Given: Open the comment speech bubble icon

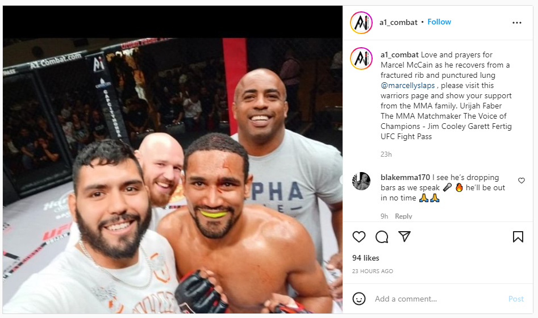Looking at the screenshot, I should [x=382, y=237].
